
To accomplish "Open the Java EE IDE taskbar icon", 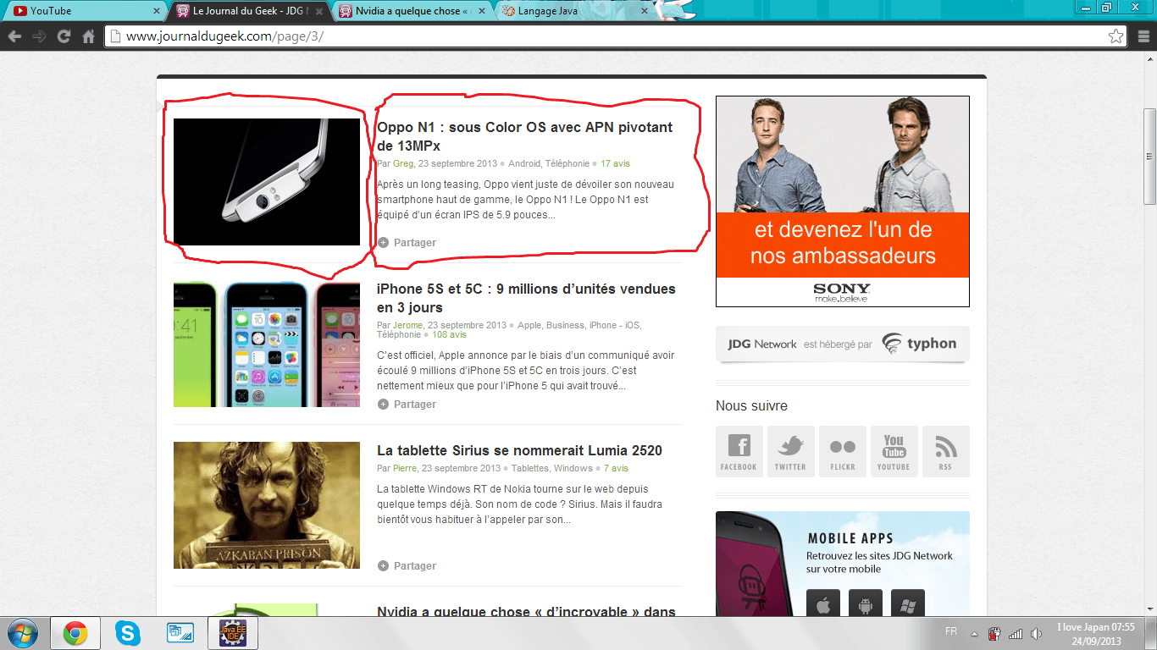I will pyautogui.click(x=233, y=633).
